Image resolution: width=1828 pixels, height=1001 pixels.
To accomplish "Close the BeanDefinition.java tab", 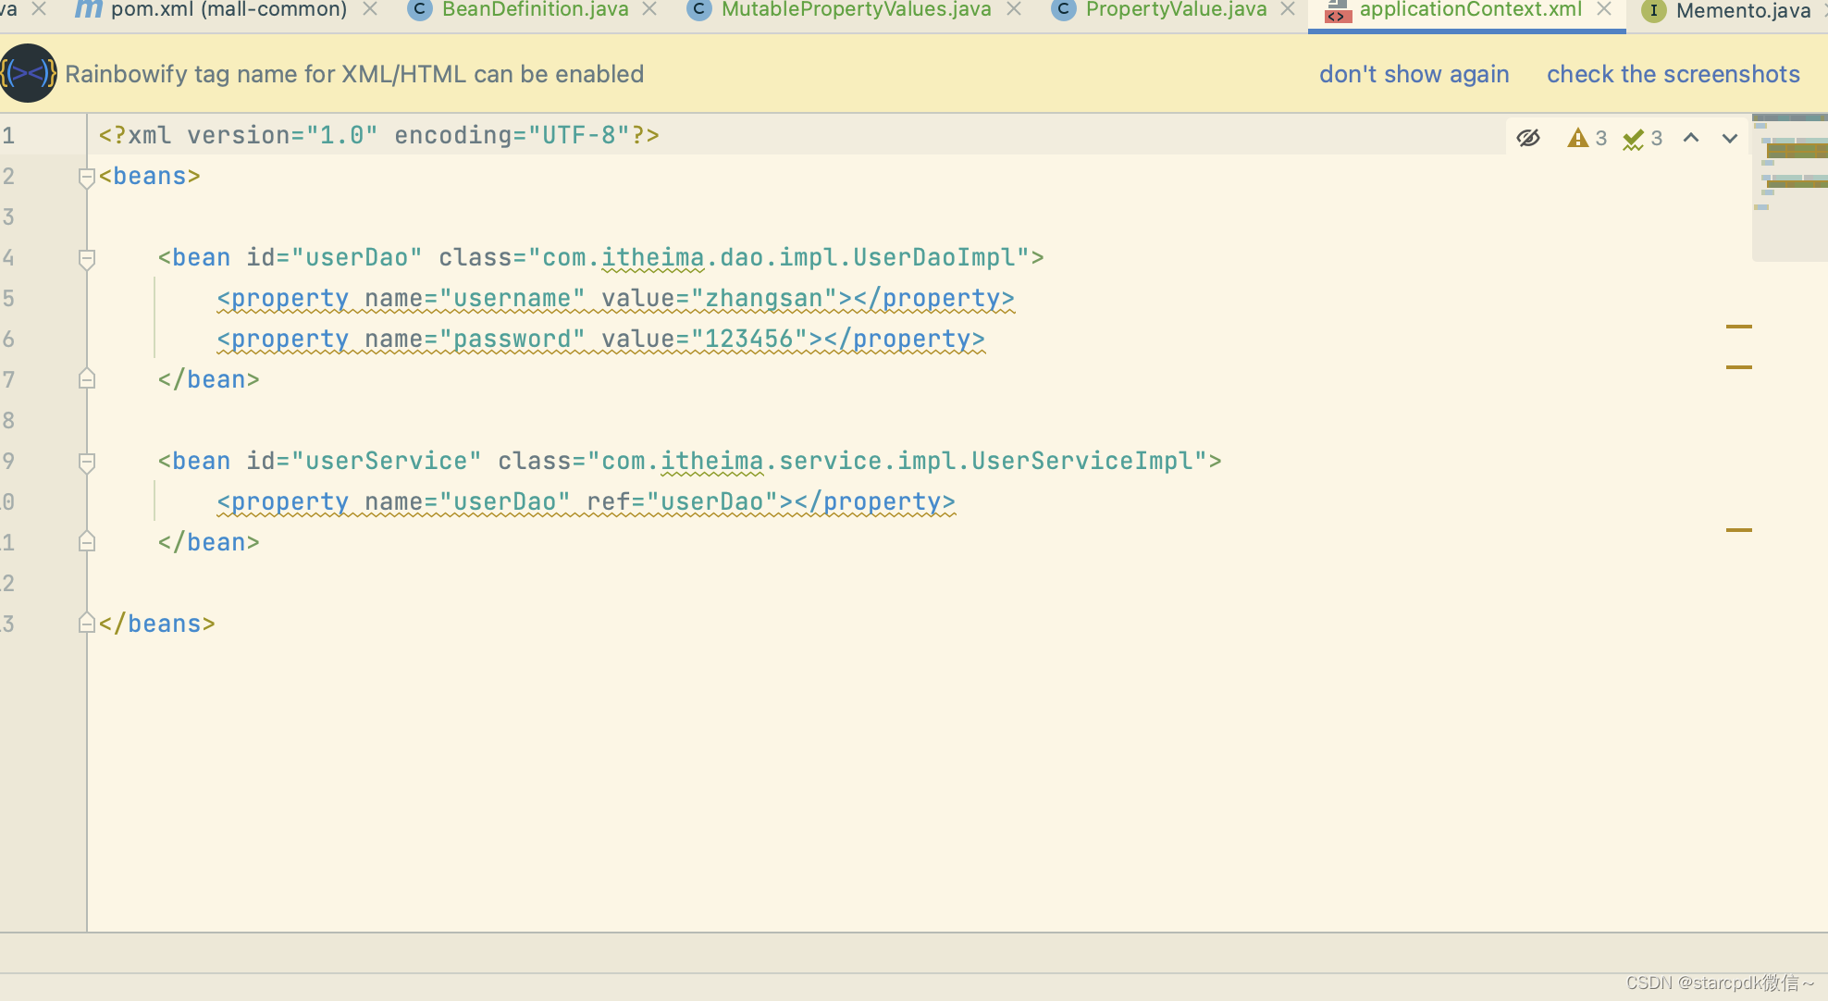I will [x=649, y=9].
